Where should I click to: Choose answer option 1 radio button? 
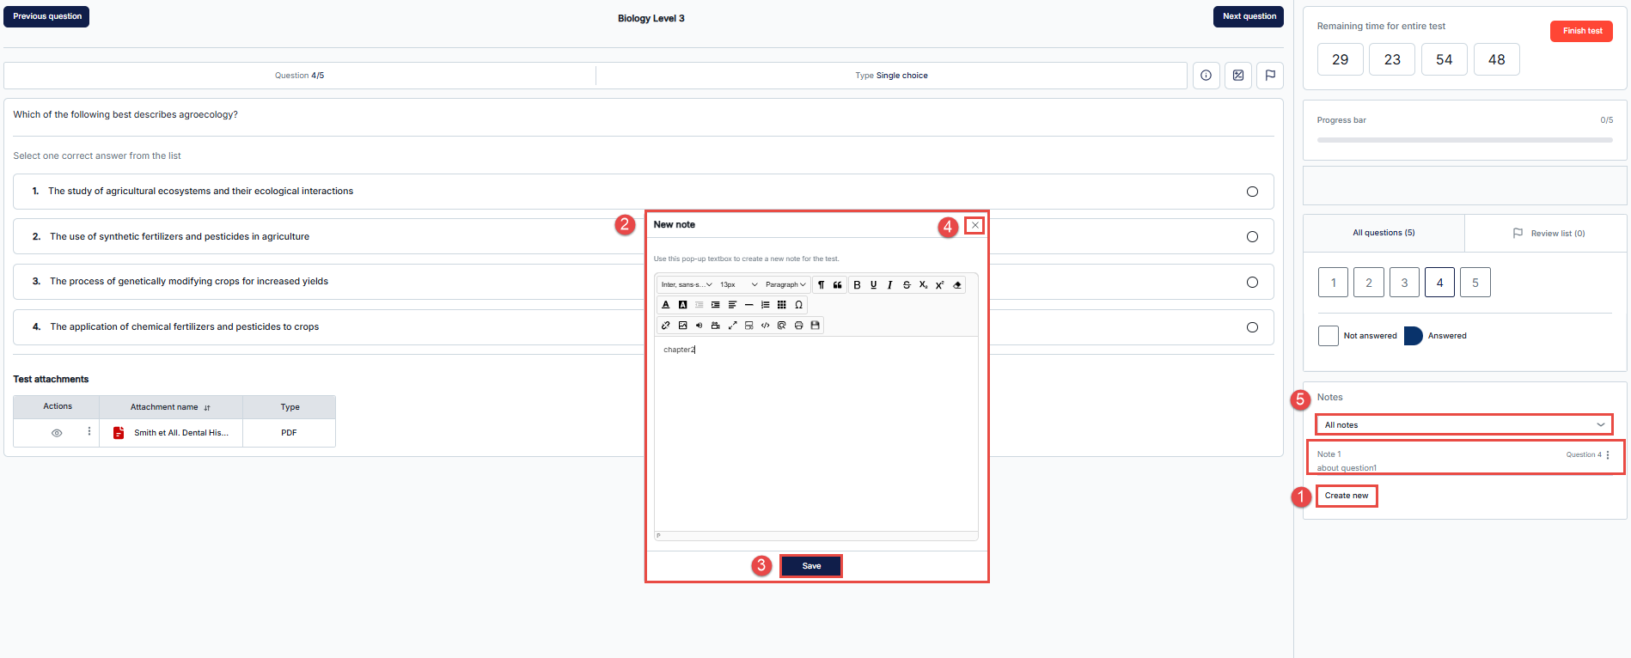click(x=1252, y=192)
